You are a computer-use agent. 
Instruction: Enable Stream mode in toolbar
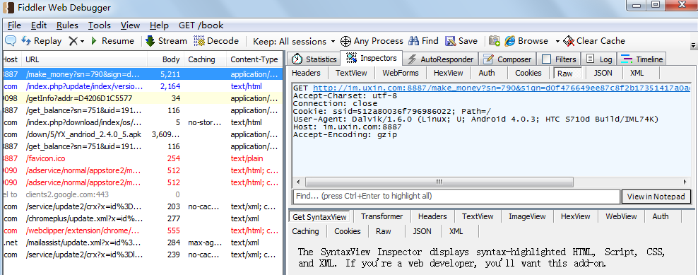pos(166,41)
